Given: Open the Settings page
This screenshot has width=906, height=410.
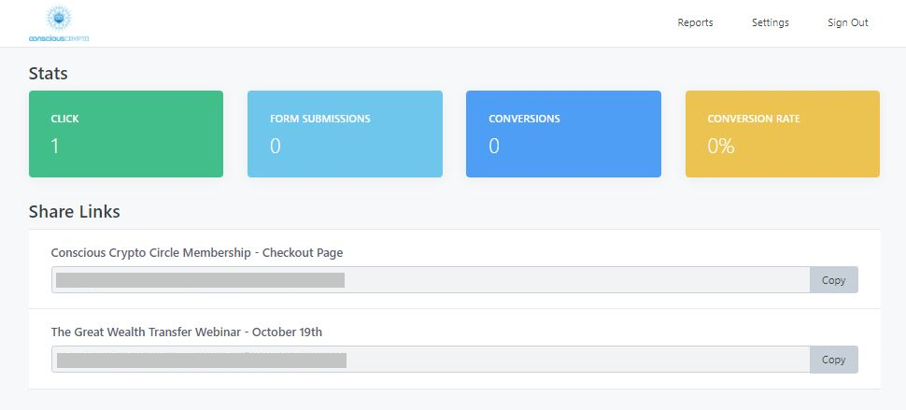Looking at the screenshot, I should point(771,22).
